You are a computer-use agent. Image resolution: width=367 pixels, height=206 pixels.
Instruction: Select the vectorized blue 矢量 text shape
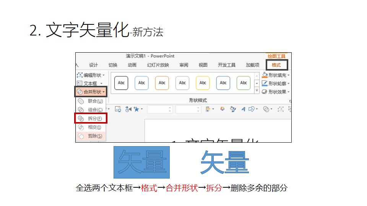(x=224, y=162)
